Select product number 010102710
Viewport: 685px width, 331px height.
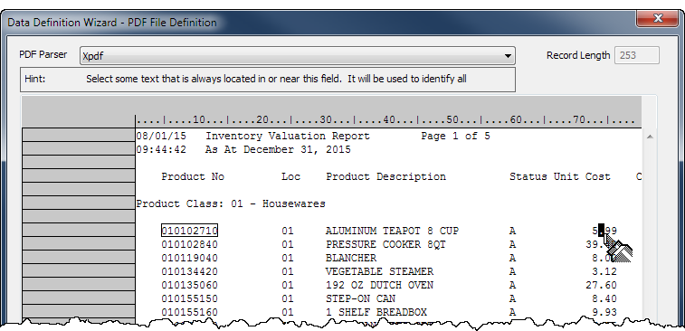[190, 231]
